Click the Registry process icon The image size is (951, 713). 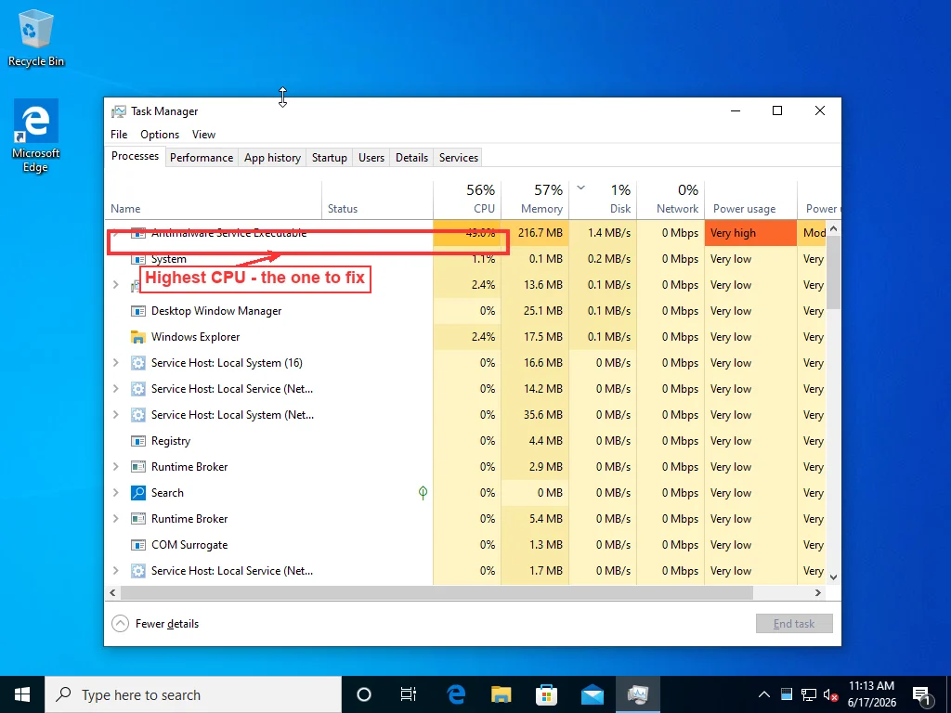click(138, 441)
